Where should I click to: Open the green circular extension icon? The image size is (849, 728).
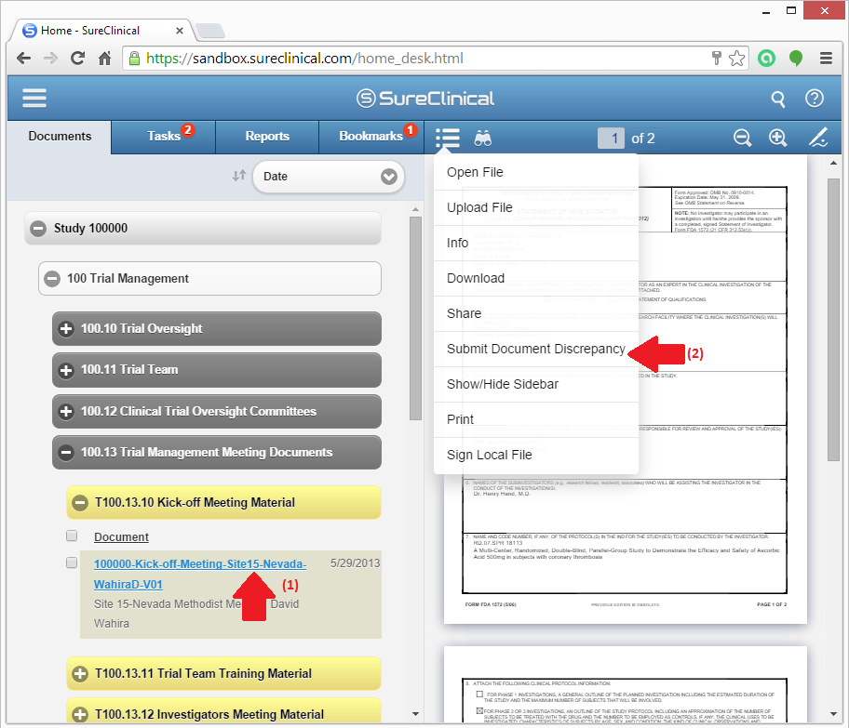pyautogui.click(x=766, y=59)
